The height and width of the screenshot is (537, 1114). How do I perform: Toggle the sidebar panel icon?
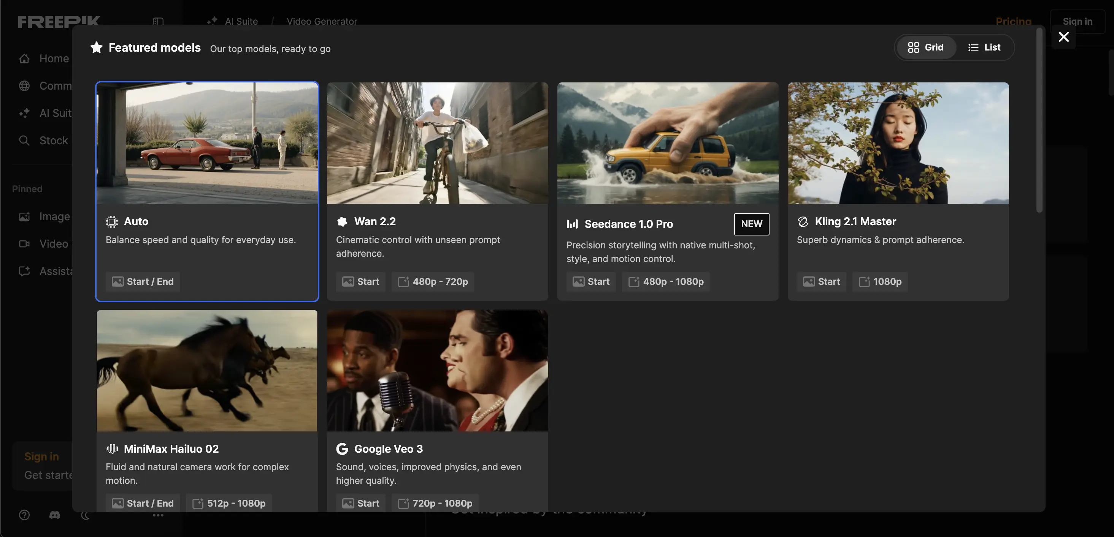point(158,21)
